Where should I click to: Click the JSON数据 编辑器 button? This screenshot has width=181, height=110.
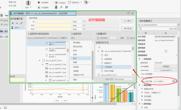click(165, 66)
